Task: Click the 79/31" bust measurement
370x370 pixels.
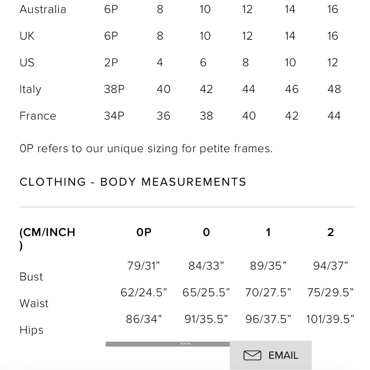Action: pos(144,266)
